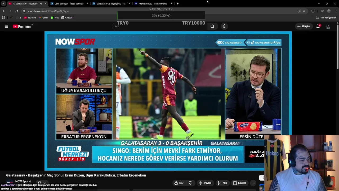Open the YouTube account avatar menu
The image size is (339, 191).
coord(328,26)
